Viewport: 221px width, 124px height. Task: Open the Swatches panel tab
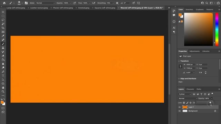pyautogui.click(x=189, y=10)
